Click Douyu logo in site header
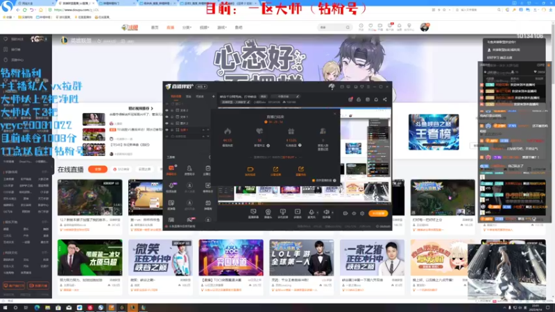The width and height of the screenshot is (555, 312). pos(130,27)
